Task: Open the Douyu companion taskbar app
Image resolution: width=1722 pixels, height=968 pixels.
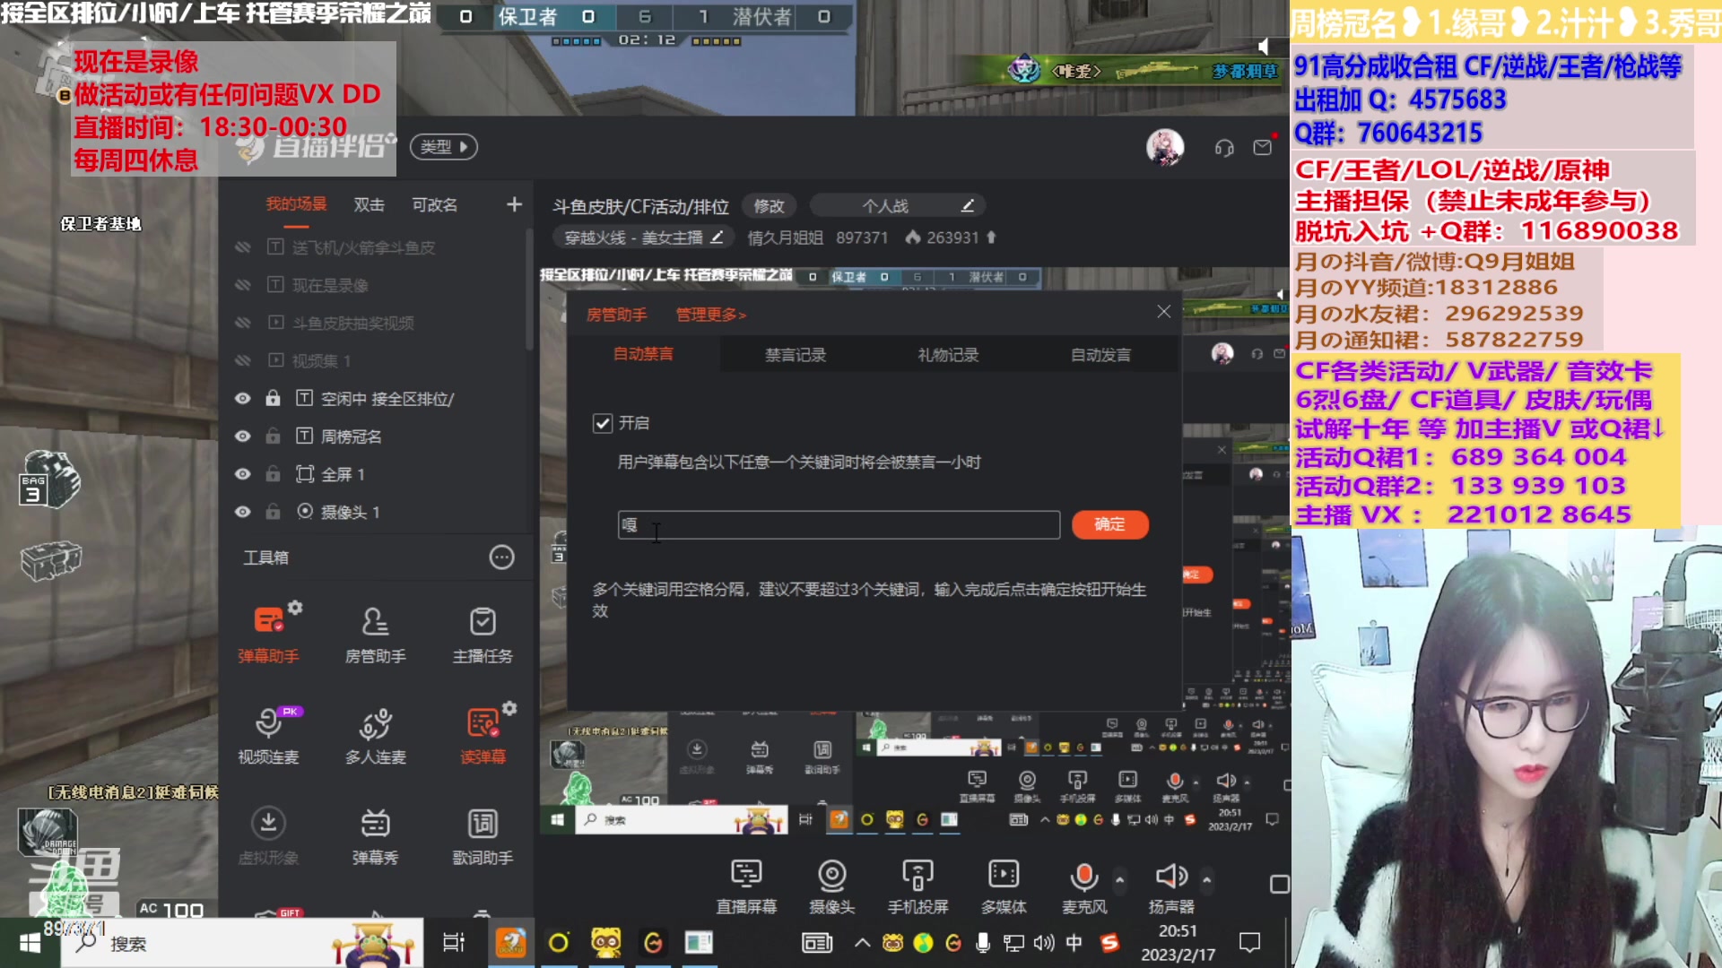Action: (511, 943)
